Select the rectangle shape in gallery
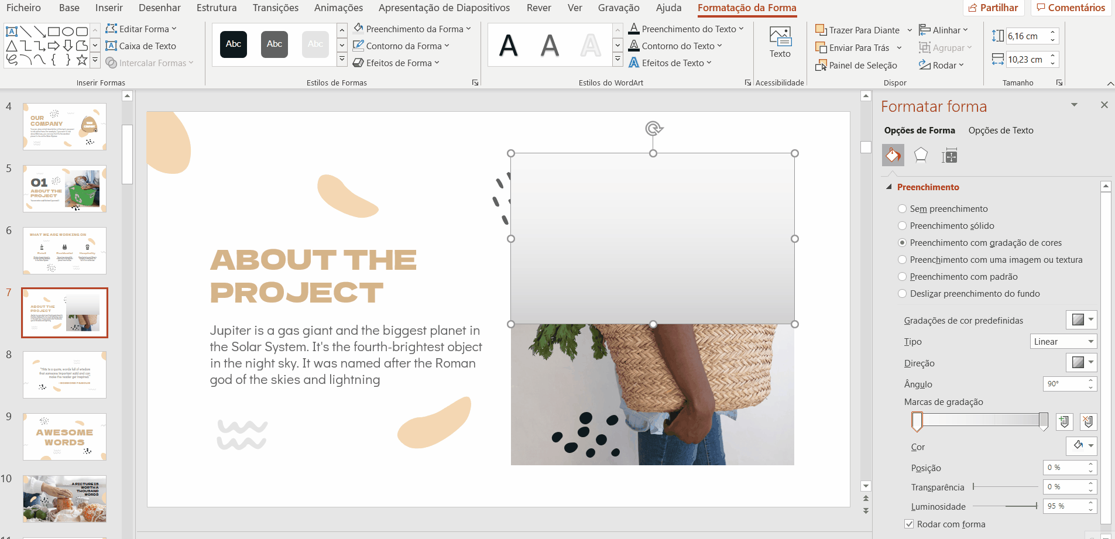The width and height of the screenshot is (1115, 539). click(54, 32)
